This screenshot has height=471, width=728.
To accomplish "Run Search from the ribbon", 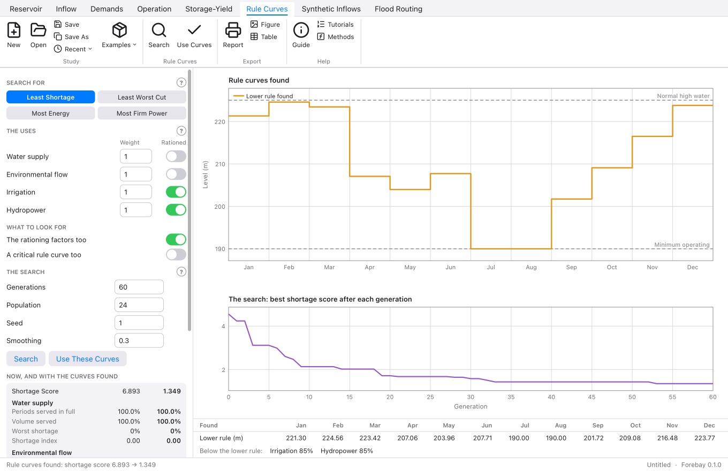I will point(159,35).
